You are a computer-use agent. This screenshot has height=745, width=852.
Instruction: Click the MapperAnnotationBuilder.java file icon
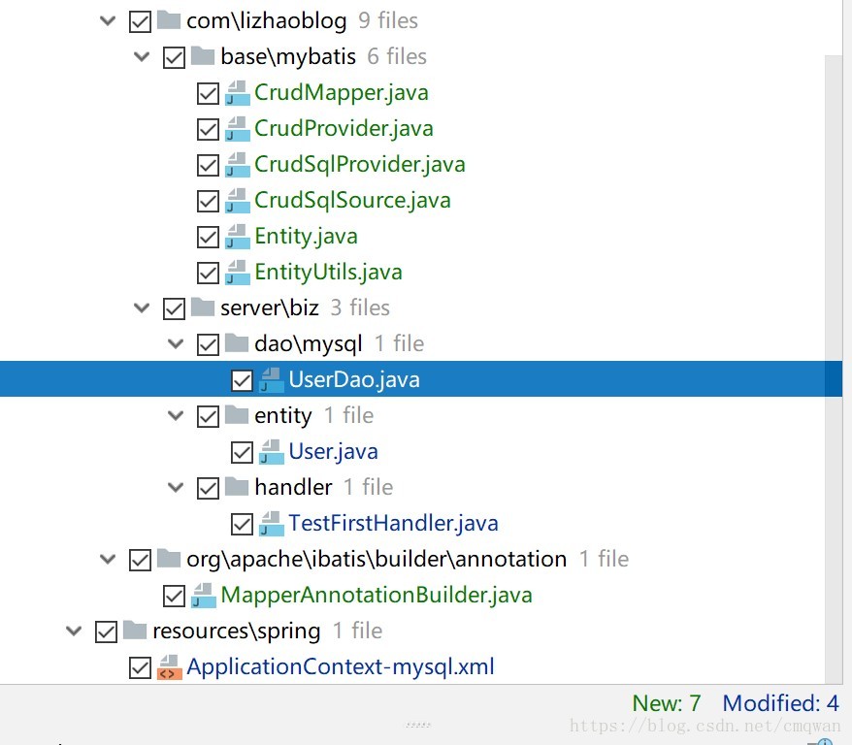pos(203,597)
